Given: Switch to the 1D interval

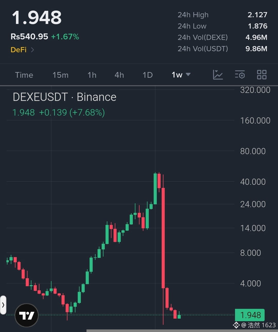Looking at the screenshot, I should (148, 75).
